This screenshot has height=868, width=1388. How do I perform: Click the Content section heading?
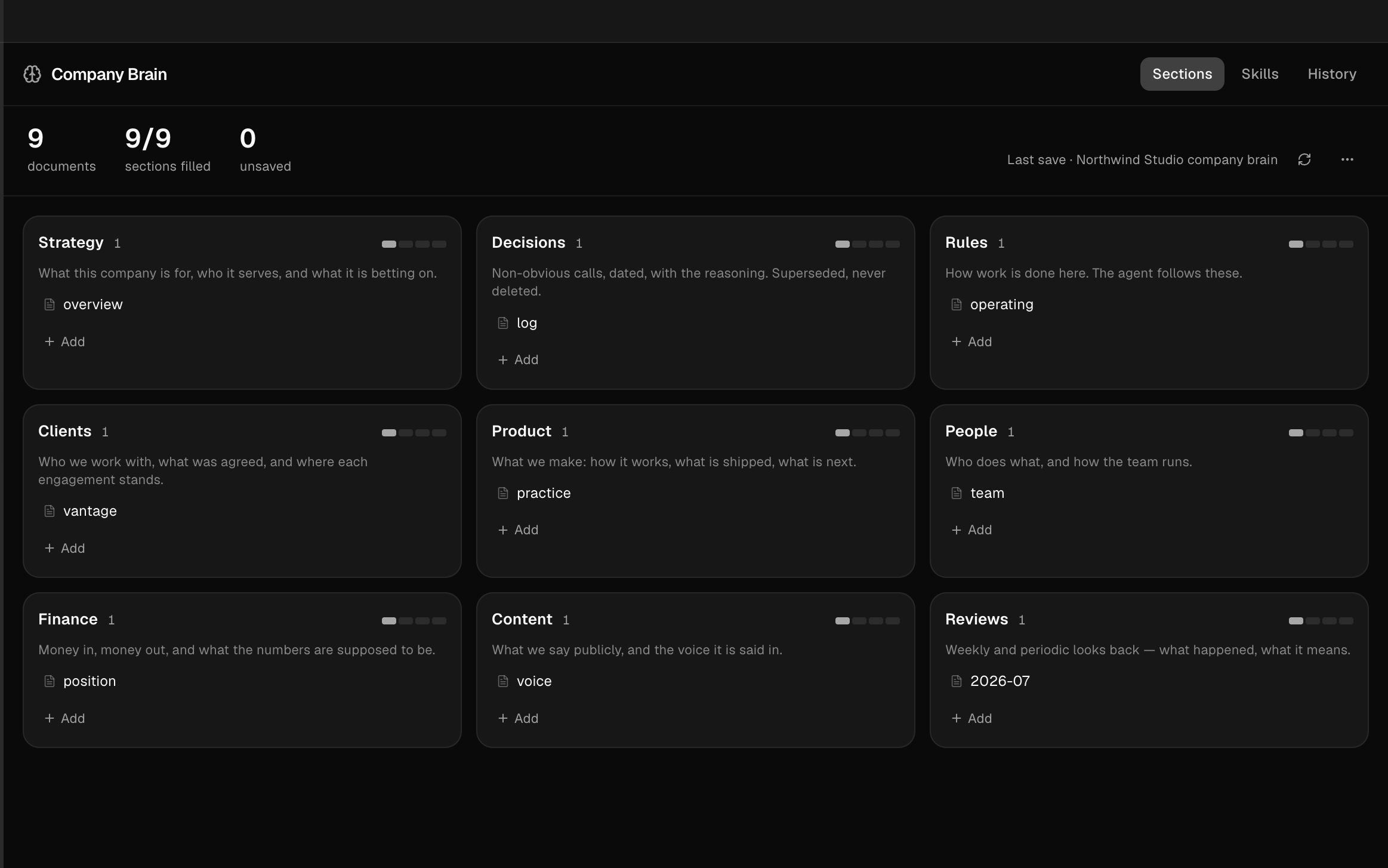click(522, 619)
